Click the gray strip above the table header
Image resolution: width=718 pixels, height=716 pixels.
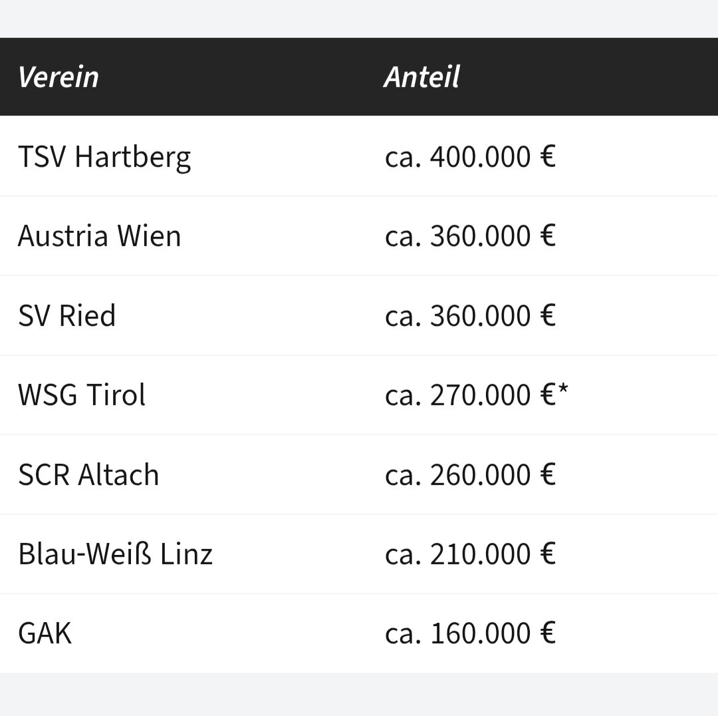(359, 19)
